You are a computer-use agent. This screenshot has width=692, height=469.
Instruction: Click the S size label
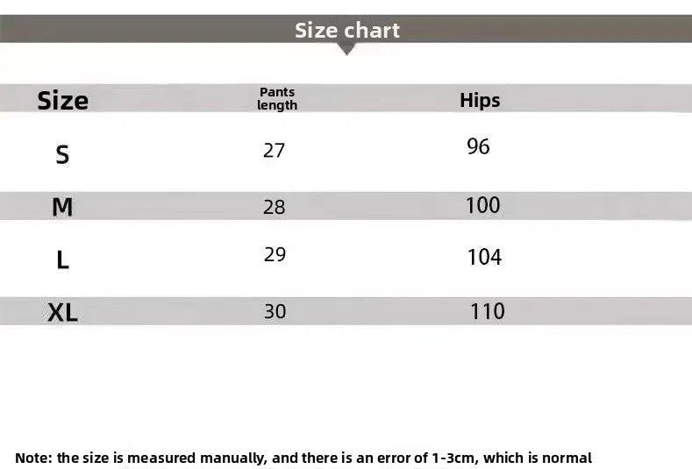(62, 155)
